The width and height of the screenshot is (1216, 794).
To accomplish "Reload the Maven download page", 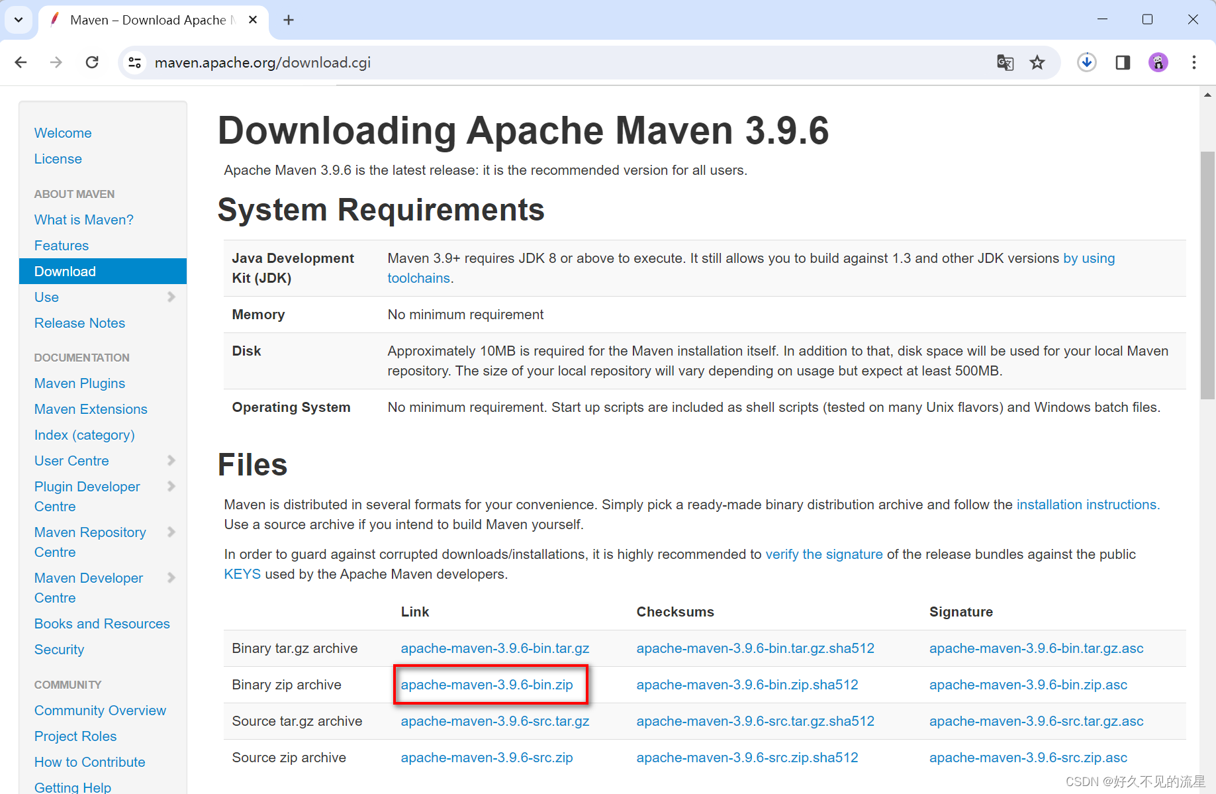I will tap(92, 62).
